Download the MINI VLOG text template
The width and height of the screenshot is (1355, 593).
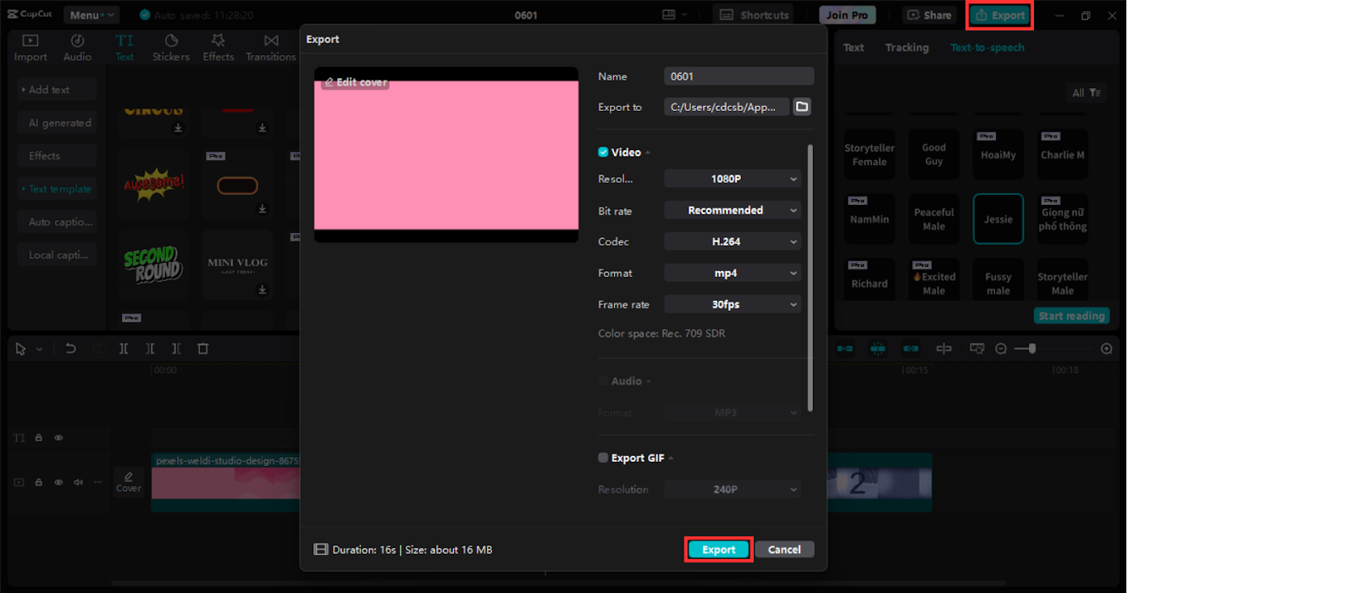coord(263,290)
